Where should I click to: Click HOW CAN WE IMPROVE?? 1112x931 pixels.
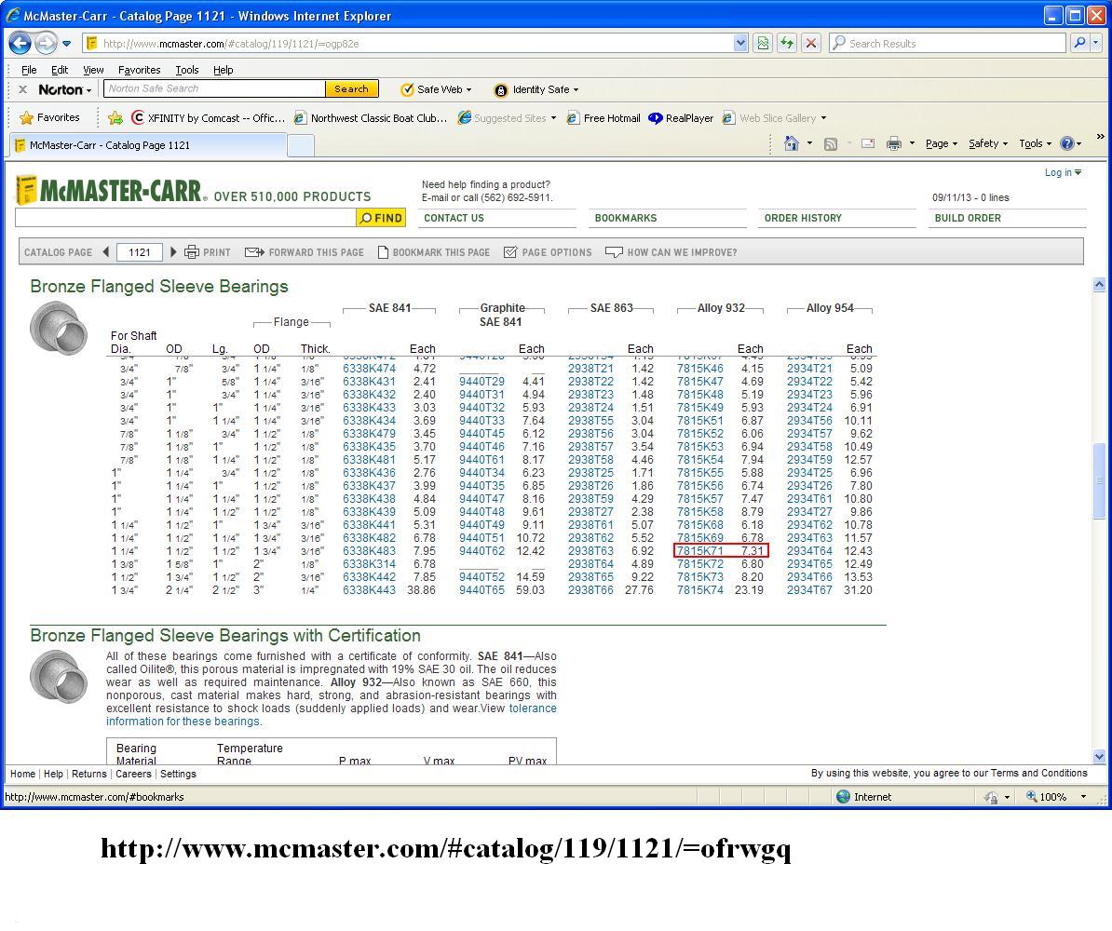click(x=671, y=252)
